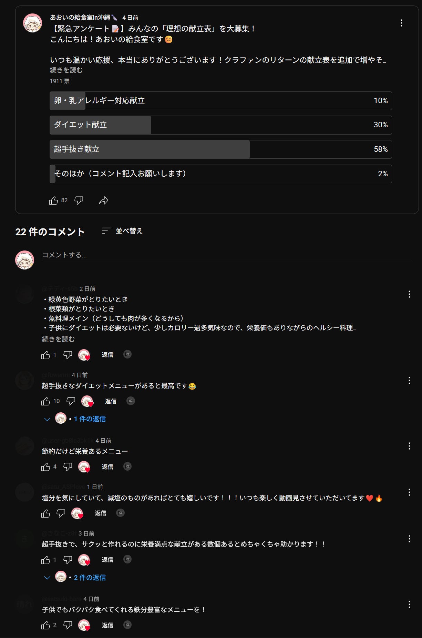This screenshot has width=422, height=638.
Task: Dislike the 節約だけど栄養あるメニュー comment
Action: click(68, 467)
